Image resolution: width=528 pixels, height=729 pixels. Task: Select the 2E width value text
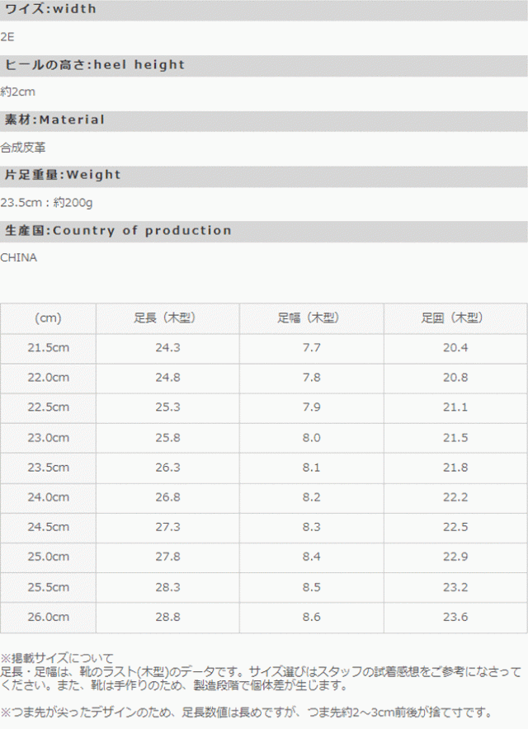coord(7,37)
